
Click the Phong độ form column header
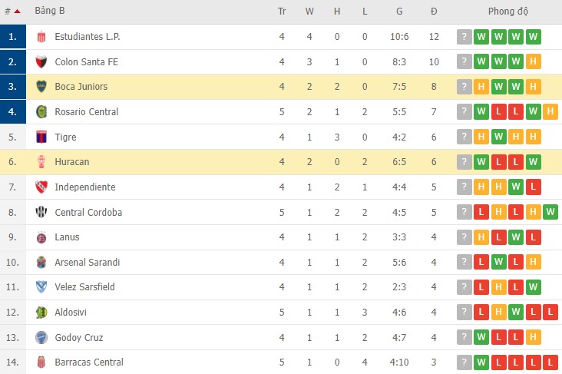[x=507, y=12]
